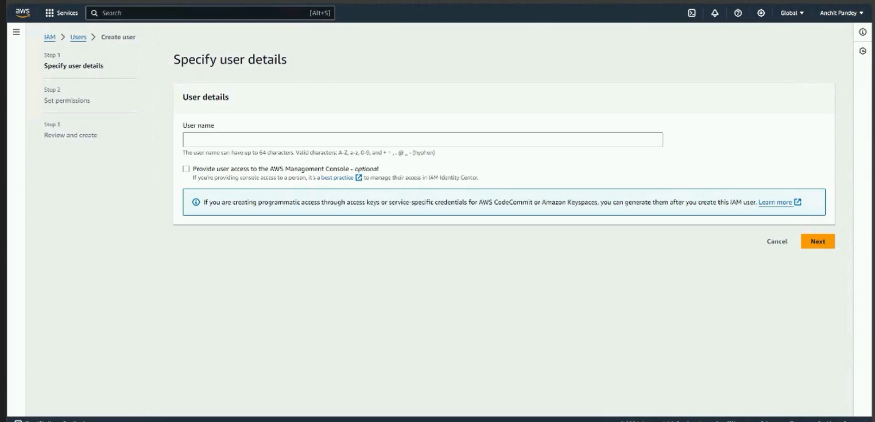Click the Cancel button
The width and height of the screenshot is (875, 422).
(777, 242)
